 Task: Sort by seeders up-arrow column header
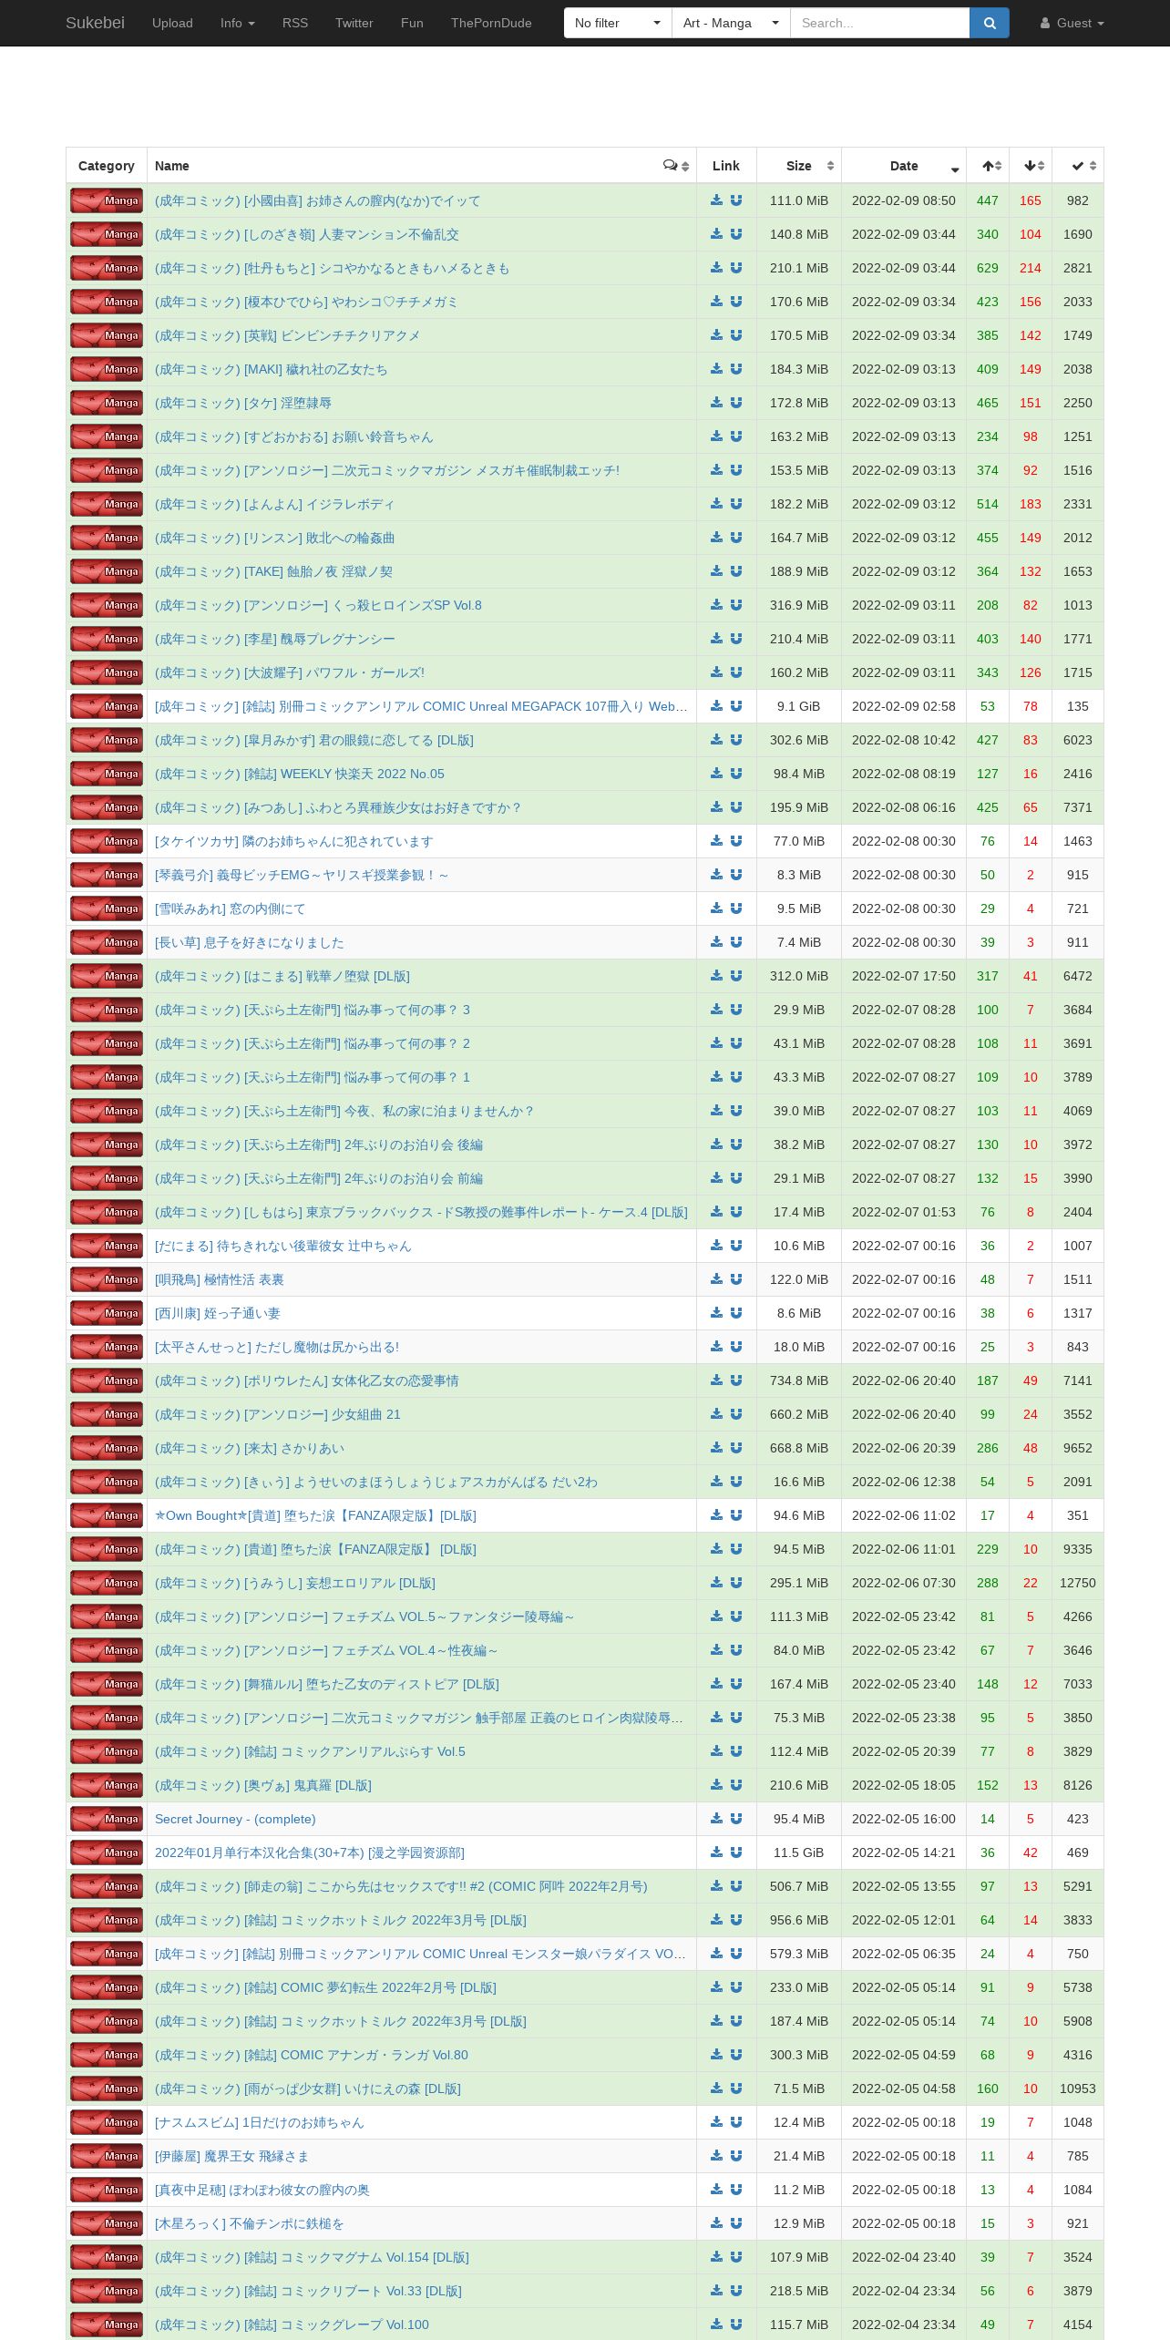(988, 166)
